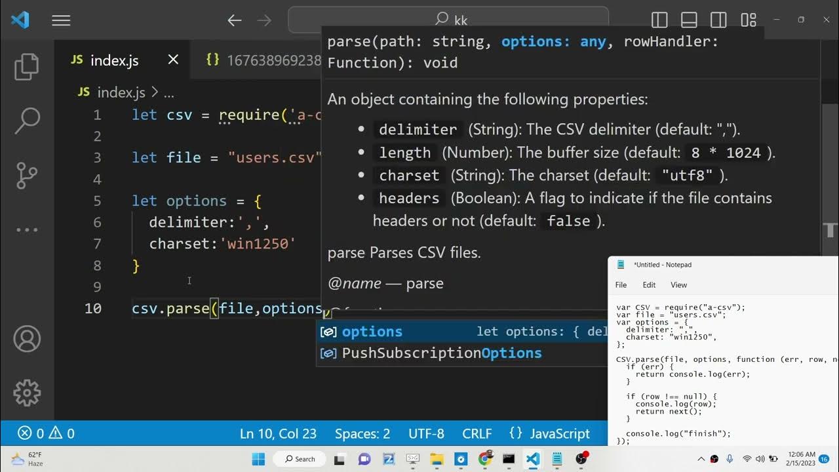Click Ln 10, Col 23 to go to line

pyautogui.click(x=278, y=433)
